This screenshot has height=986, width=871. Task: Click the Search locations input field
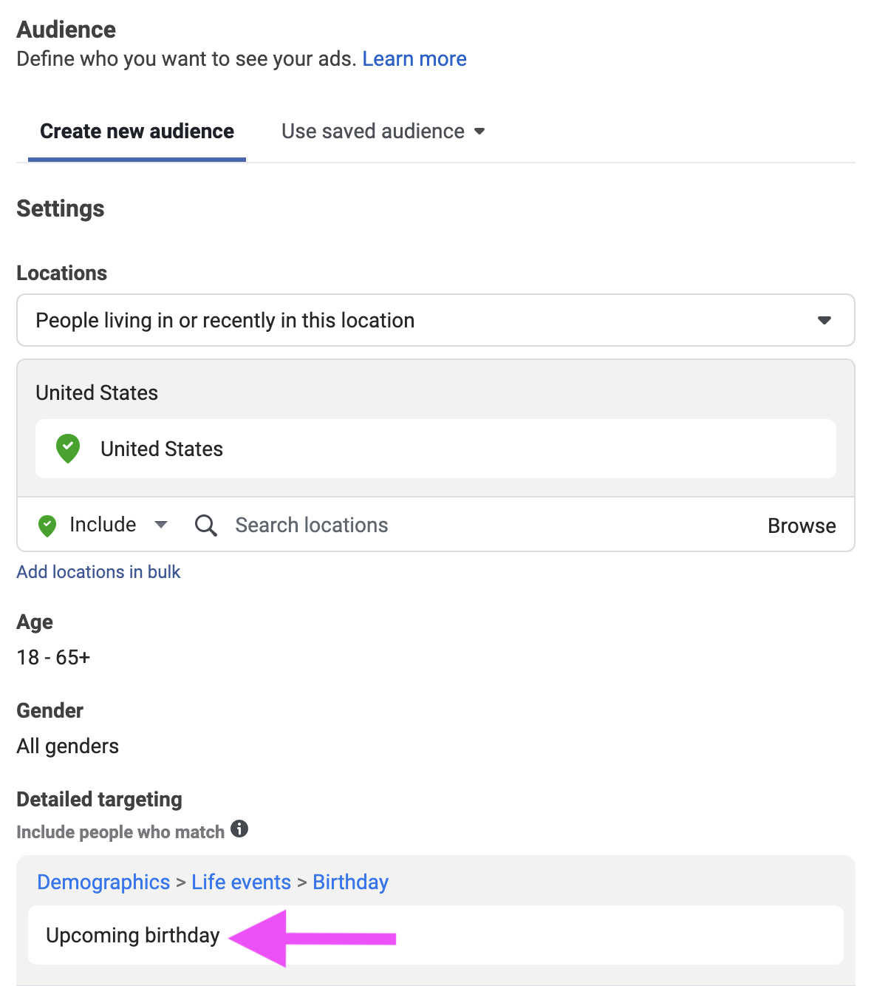pos(443,526)
